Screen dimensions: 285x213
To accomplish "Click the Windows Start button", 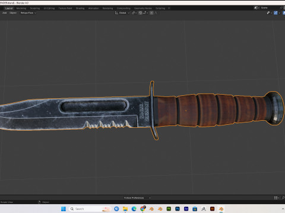I will (64, 209).
